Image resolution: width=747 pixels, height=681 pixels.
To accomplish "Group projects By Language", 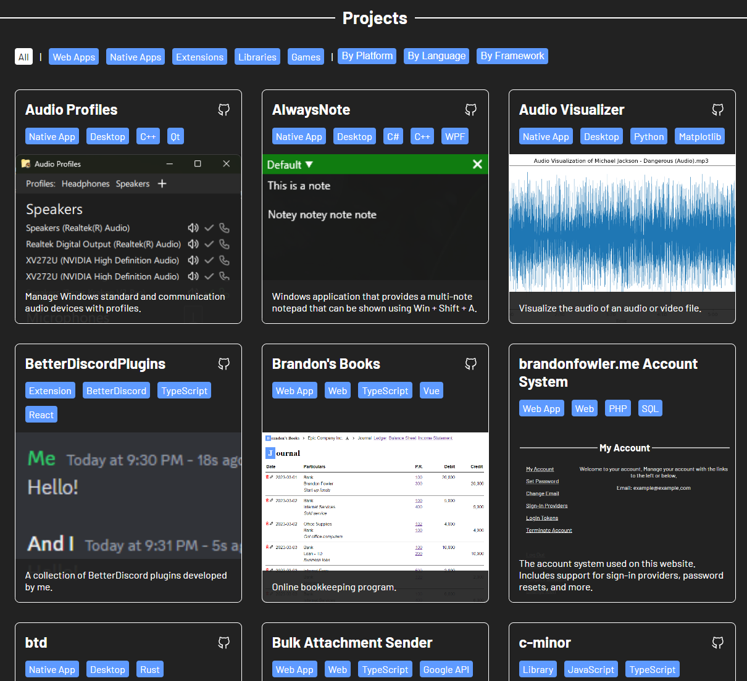I will pyautogui.click(x=436, y=56).
